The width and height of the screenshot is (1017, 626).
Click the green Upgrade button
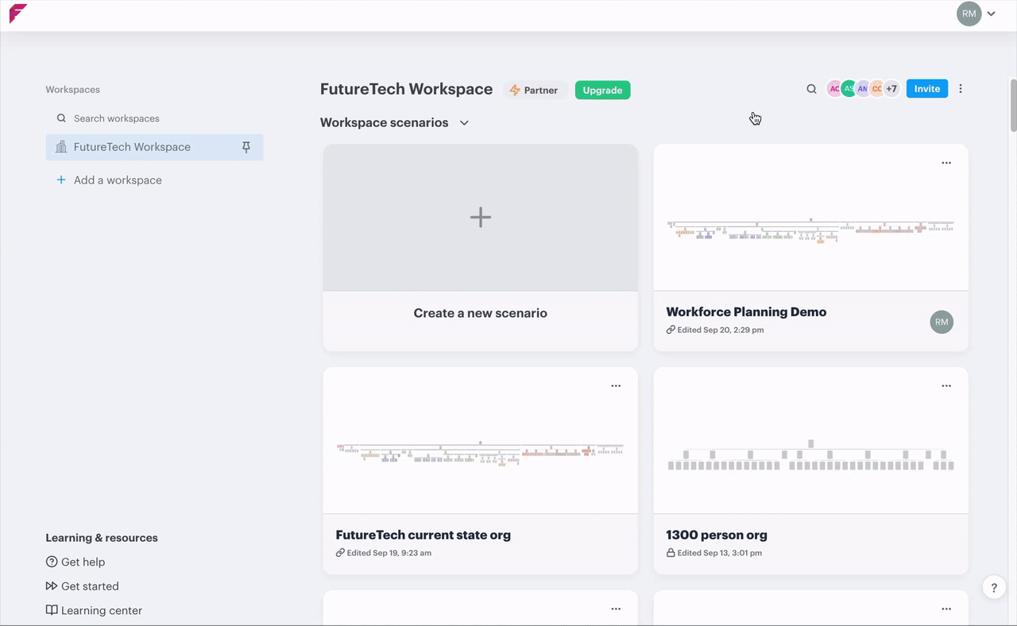tap(602, 90)
